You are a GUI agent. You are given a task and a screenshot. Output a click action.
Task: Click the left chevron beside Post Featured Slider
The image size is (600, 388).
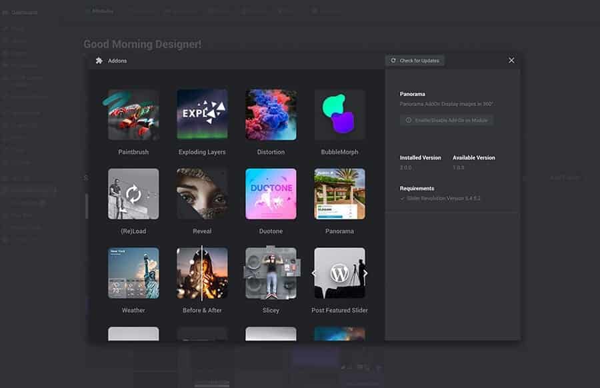pos(314,273)
